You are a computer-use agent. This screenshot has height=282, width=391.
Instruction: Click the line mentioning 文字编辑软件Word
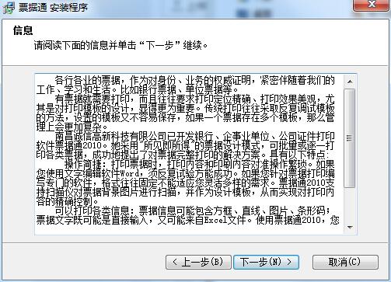tap(185, 173)
